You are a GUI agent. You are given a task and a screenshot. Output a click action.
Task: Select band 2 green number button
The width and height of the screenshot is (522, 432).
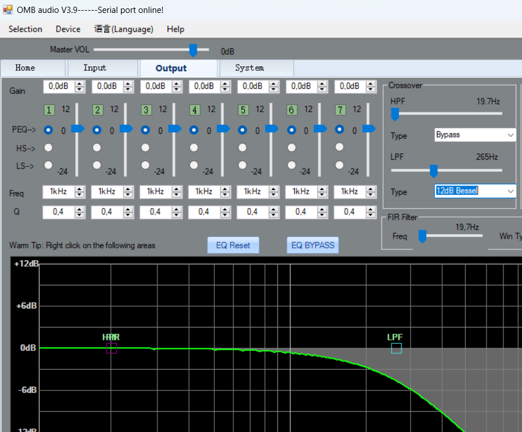(x=97, y=110)
